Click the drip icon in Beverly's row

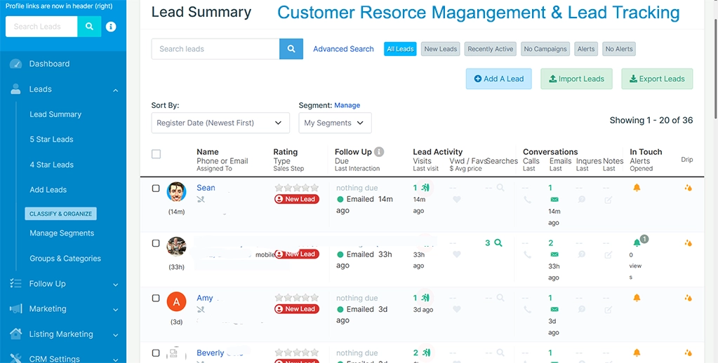point(688,352)
